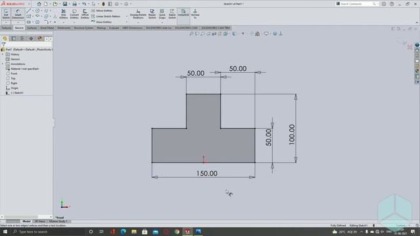
Task: Select the Line sketch tool
Action: [29, 10]
